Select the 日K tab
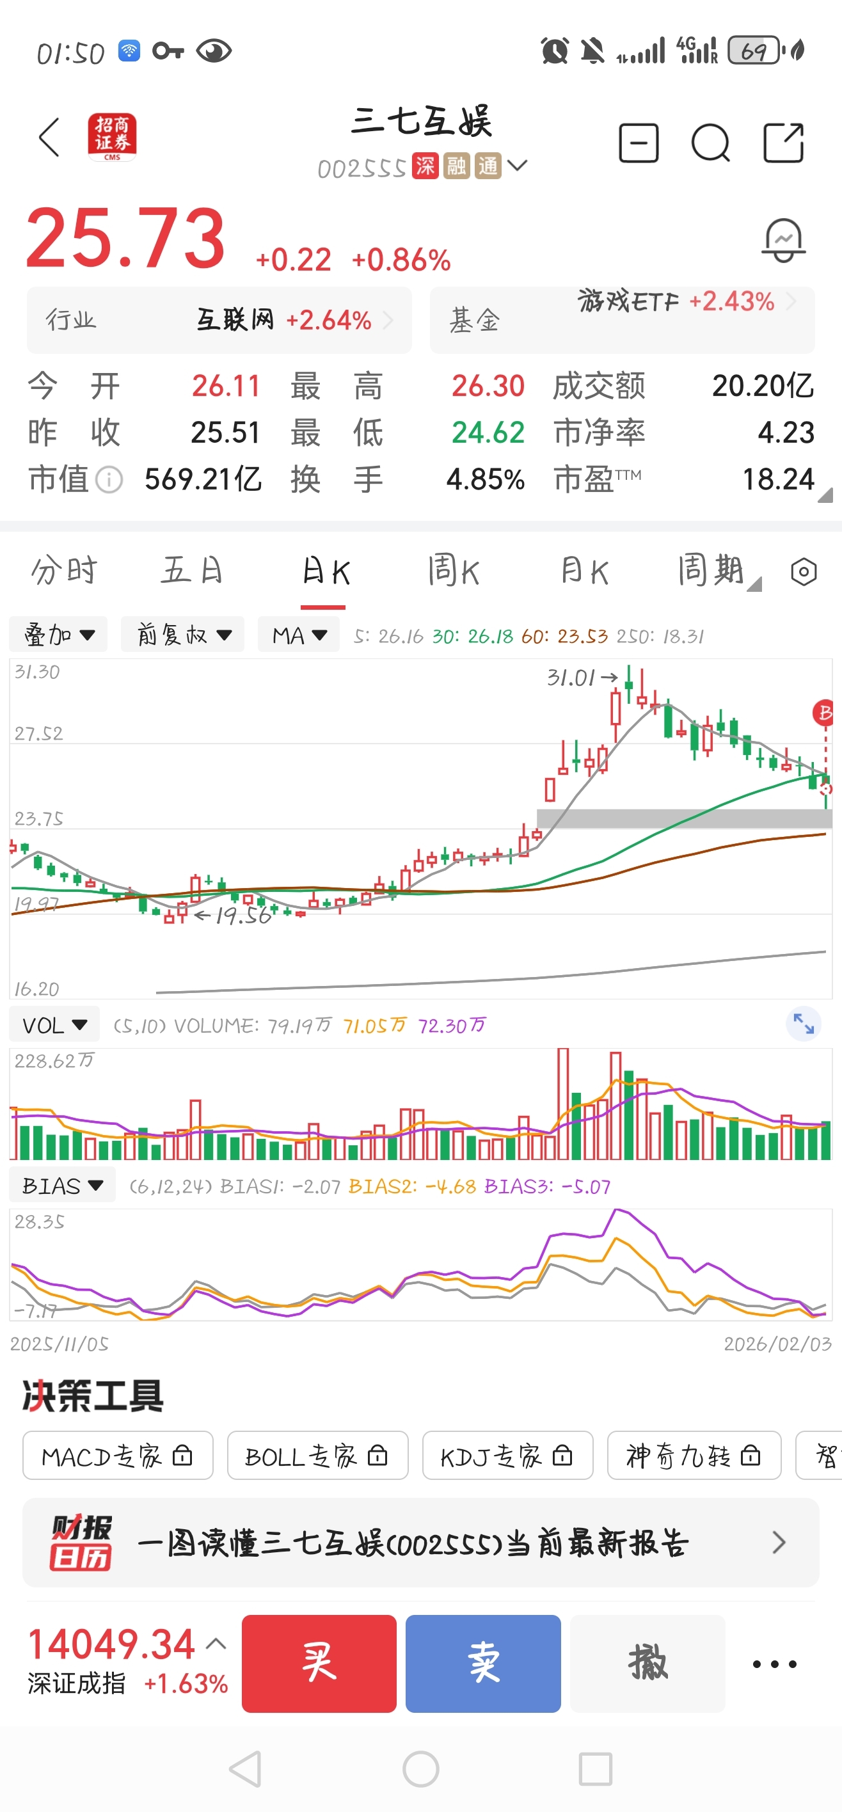842x1812 pixels. pyautogui.click(x=325, y=572)
